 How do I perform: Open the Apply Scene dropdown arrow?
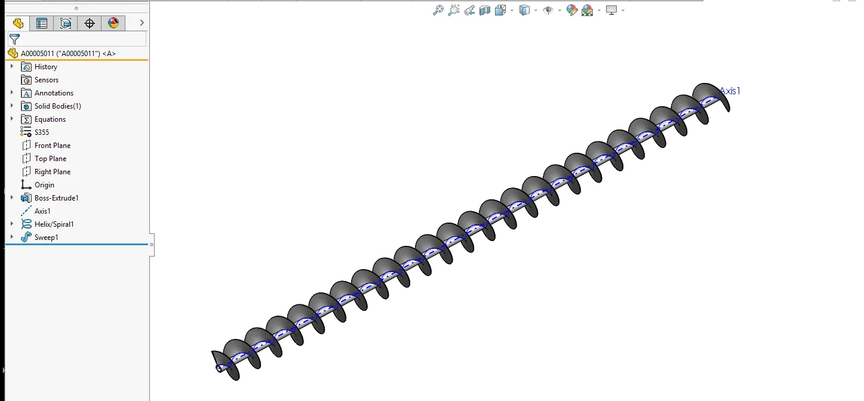[x=599, y=10]
